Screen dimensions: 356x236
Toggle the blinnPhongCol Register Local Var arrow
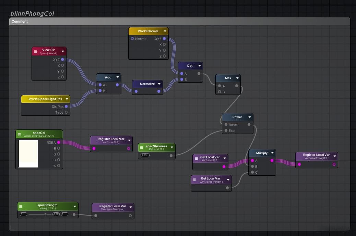[335, 156]
